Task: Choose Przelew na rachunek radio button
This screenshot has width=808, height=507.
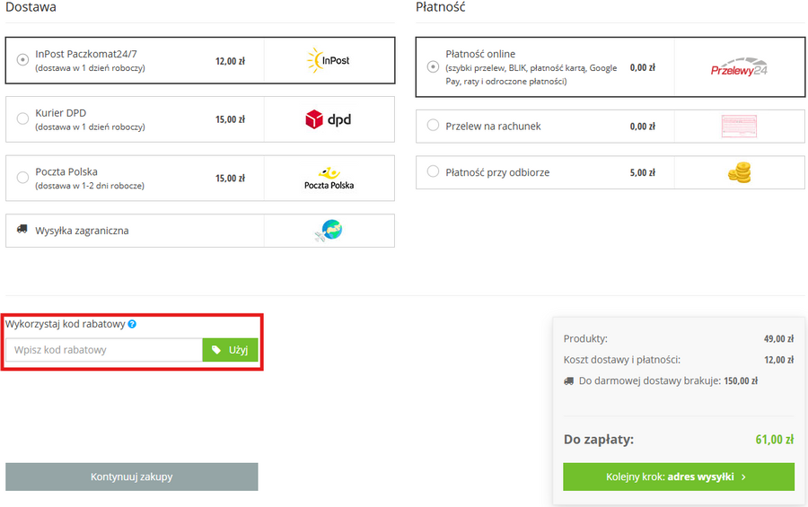Action: click(x=433, y=127)
